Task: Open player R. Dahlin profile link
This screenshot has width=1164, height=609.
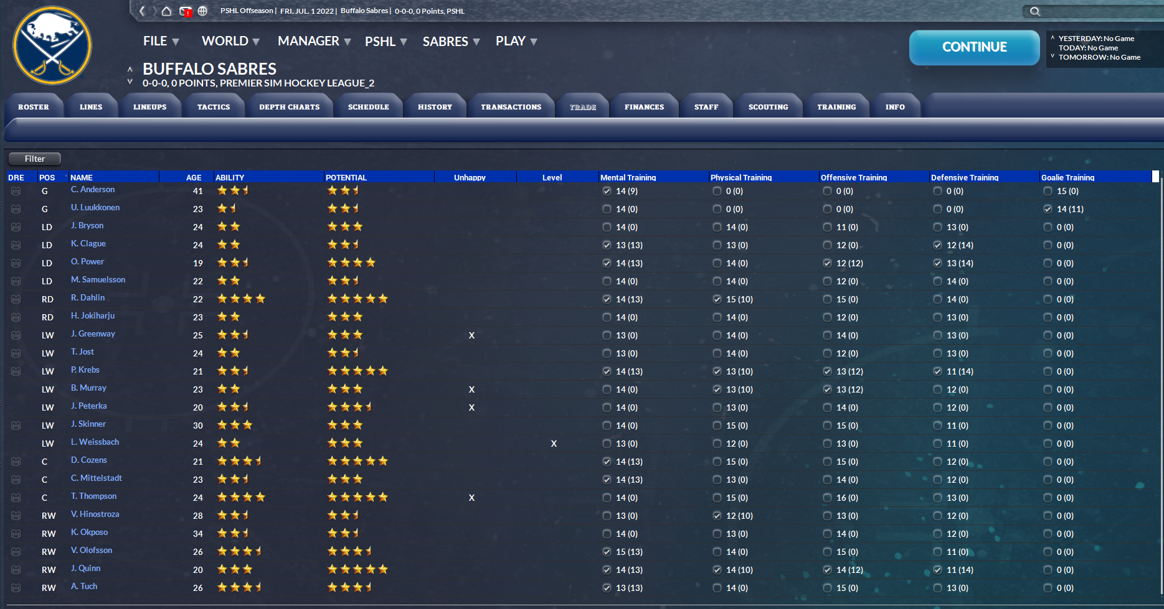Action: [x=88, y=298]
